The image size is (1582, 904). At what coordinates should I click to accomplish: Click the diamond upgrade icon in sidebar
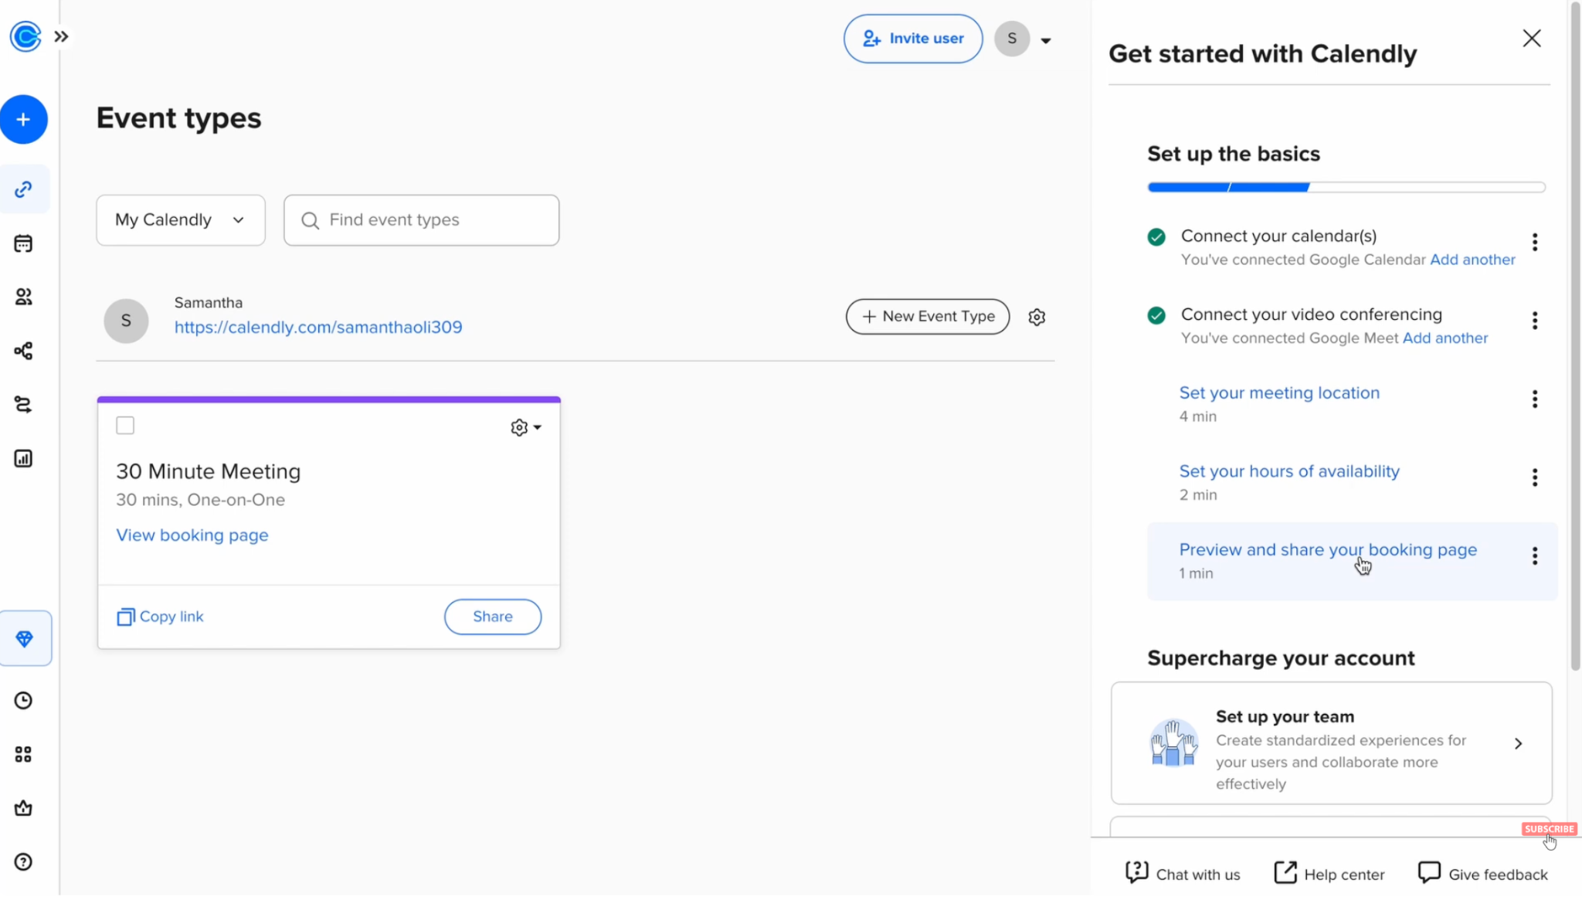25,638
